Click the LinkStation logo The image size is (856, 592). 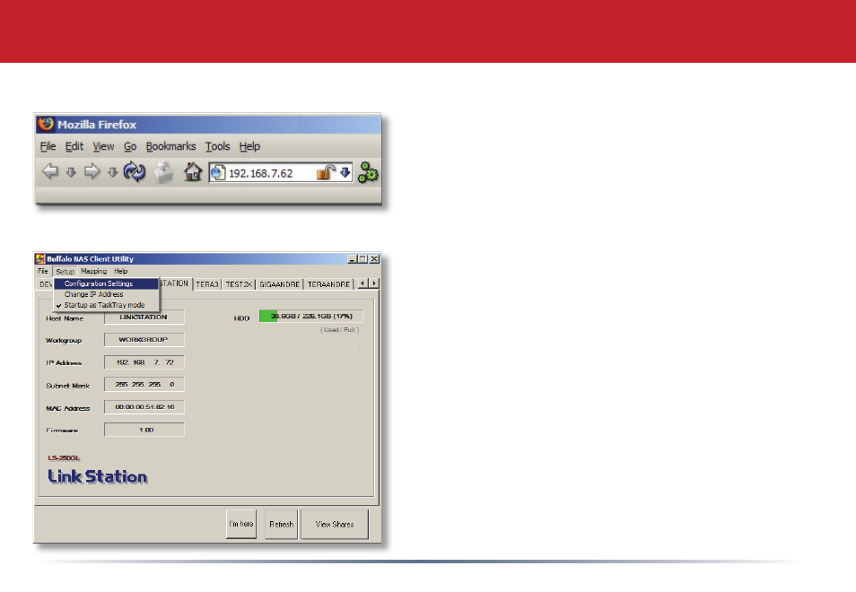[97, 476]
